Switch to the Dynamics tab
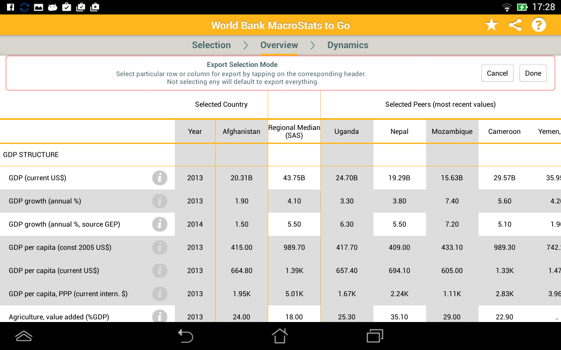Viewport: 561px width, 350px height. [x=348, y=45]
